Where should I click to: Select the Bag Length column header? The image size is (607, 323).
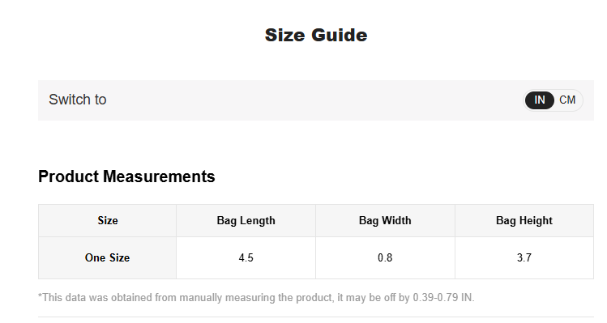pos(246,220)
